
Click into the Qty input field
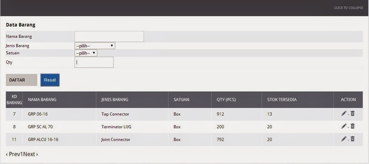[x=94, y=62]
